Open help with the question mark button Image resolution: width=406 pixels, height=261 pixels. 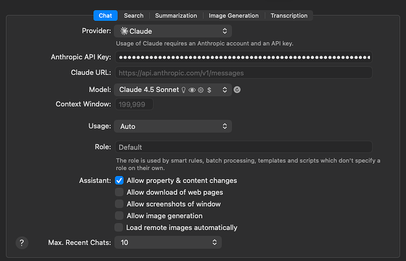(x=22, y=242)
